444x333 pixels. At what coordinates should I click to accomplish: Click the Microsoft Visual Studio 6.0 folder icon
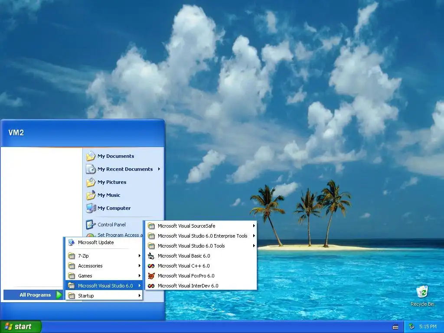tap(72, 286)
